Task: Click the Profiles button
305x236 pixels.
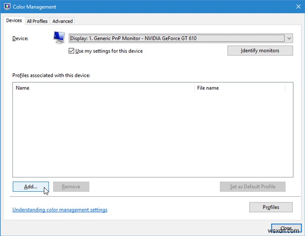Action: click(271, 207)
